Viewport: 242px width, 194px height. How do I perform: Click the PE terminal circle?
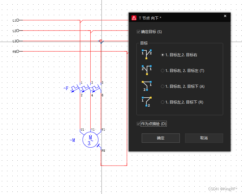point(18,52)
